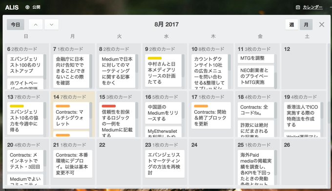Open card NEO創業者とのプライベートMTG実施
Viewport: 332px width, 191px height.
[256, 76]
